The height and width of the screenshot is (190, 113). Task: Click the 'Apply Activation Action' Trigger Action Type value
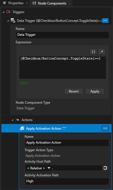pyautogui.click(x=43, y=156)
